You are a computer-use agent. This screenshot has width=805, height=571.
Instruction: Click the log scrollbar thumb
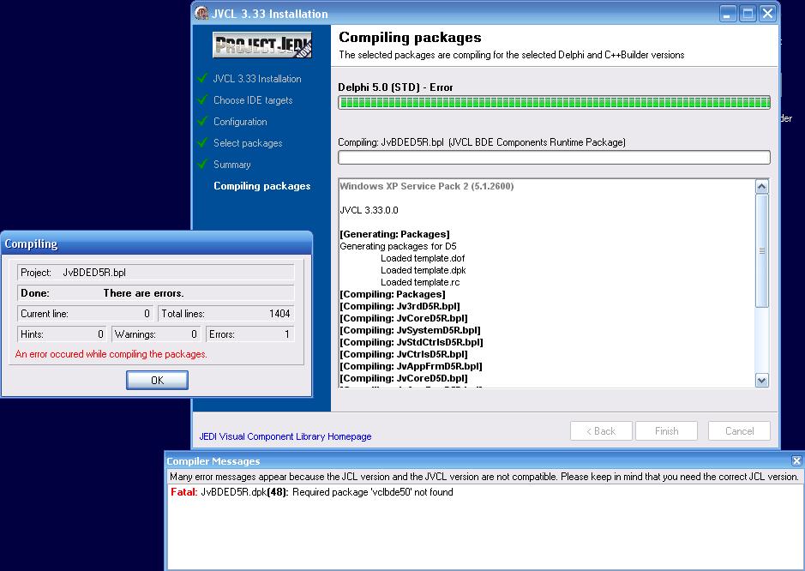[762, 250]
